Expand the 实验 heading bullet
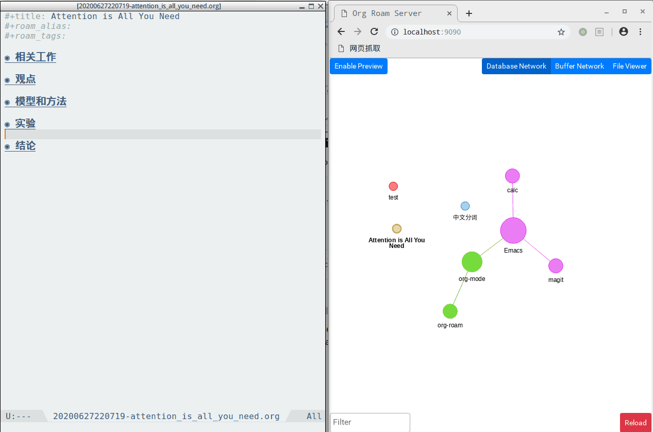Screen dimensions: 653x432 (7, 125)
